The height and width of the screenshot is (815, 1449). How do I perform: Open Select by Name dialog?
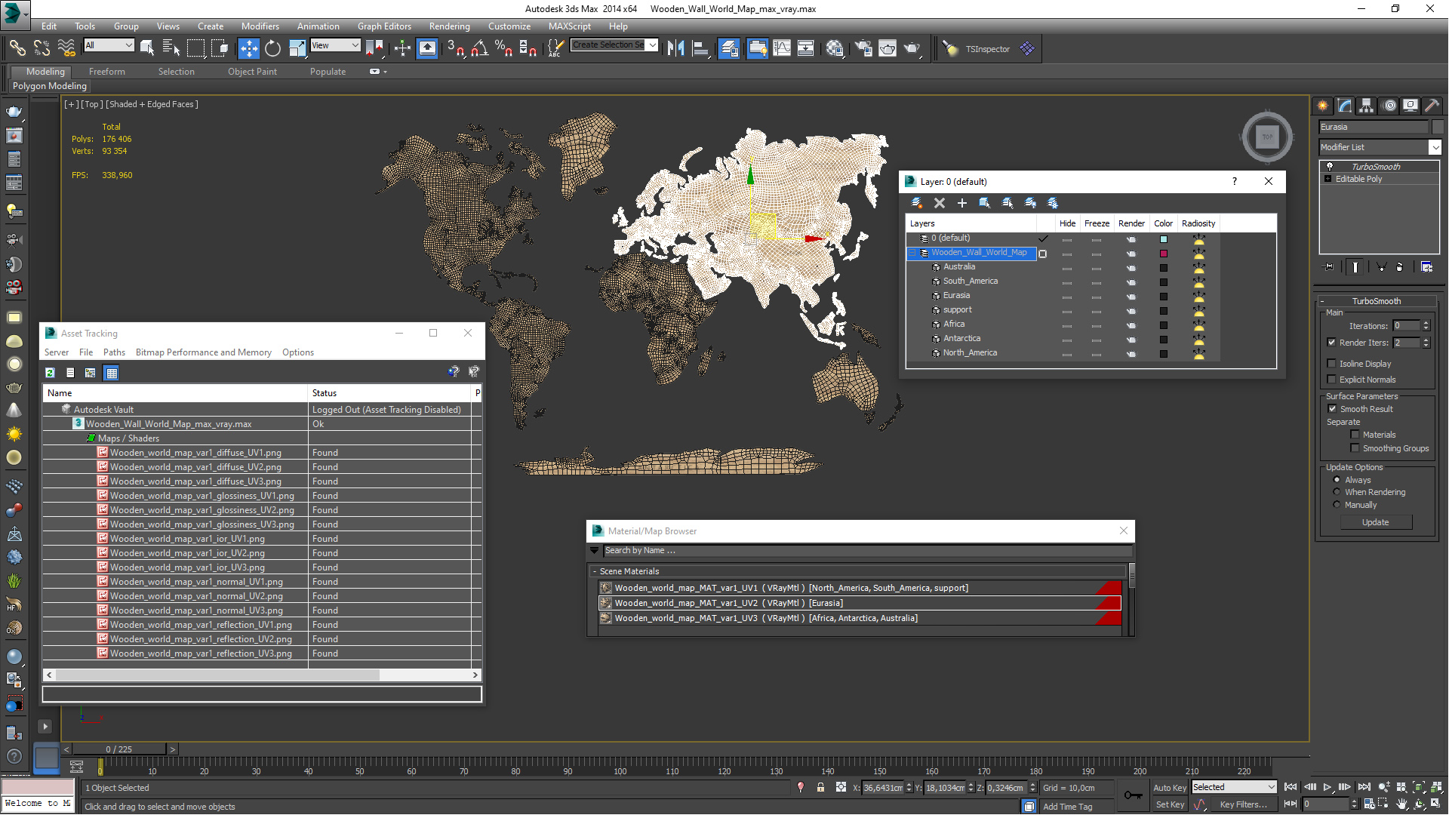(x=171, y=48)
